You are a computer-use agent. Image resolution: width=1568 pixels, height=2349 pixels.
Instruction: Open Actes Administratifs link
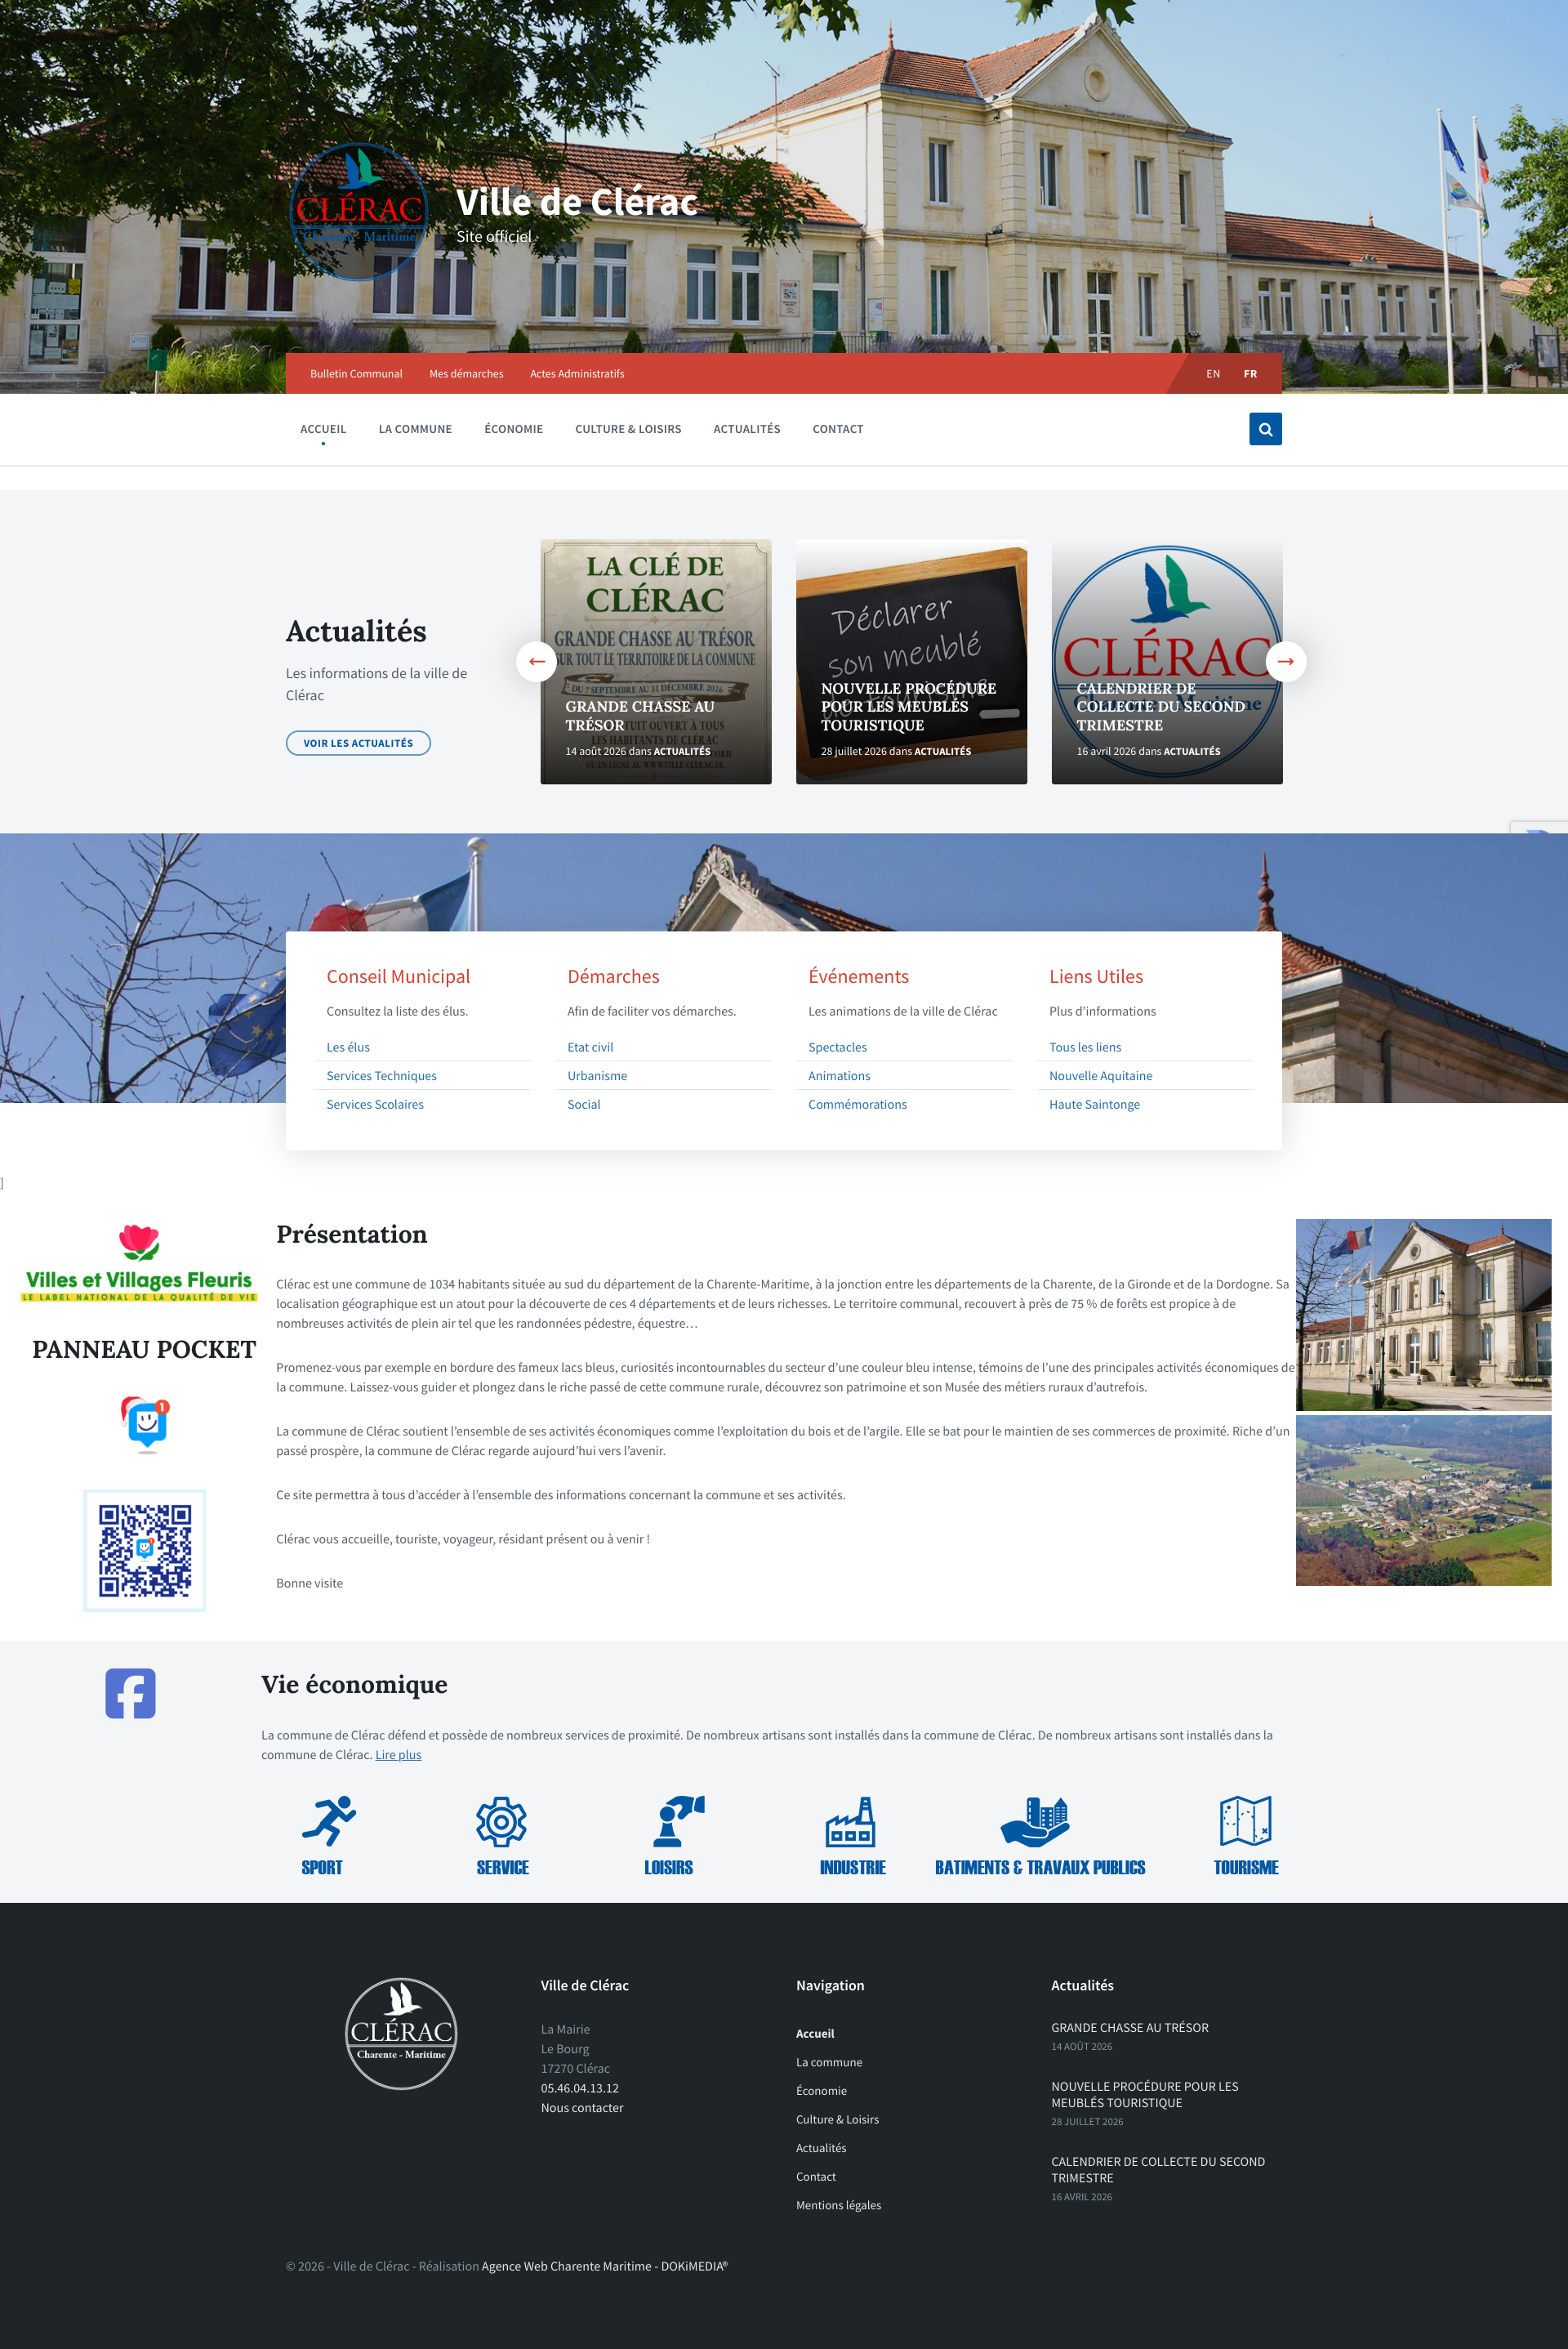(577, 374)
